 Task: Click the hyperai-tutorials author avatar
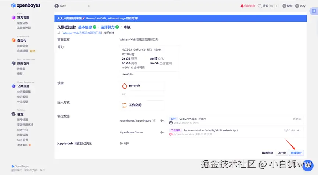click(x=171, y=134)
